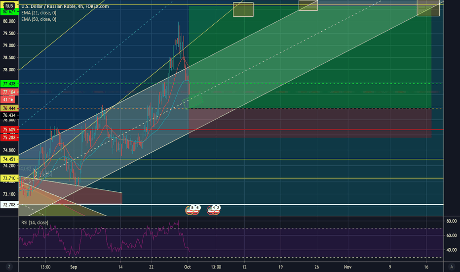460x272 pixels.
Task: Toggle auto scale with the A button
Action: (x=451, y=267)
